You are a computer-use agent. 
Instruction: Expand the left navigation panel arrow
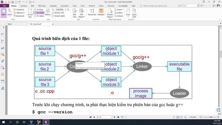(3, 27)
